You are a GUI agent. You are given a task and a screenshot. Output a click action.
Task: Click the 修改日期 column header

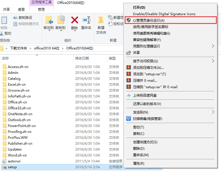tap(82, 58)
